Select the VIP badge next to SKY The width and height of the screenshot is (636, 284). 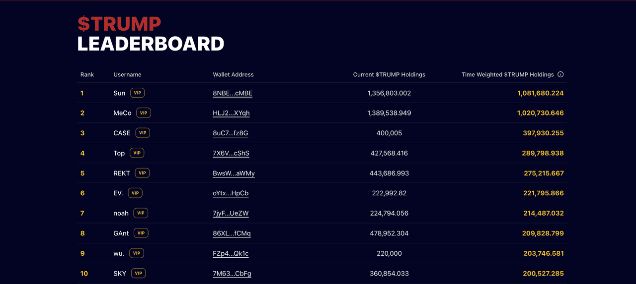coord(139,273)
